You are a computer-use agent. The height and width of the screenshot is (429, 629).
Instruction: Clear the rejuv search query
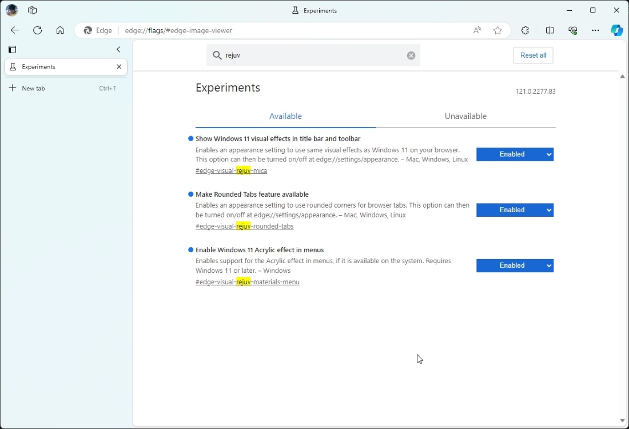point(411,55)
